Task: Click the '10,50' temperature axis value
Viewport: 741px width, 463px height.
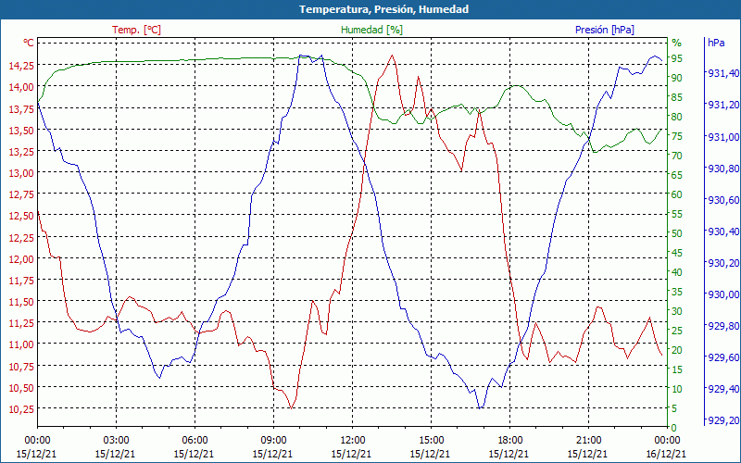Action: click(x=21, y=387)
